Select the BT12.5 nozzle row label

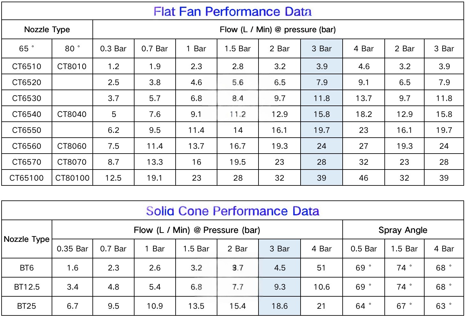tap(27, 287)
